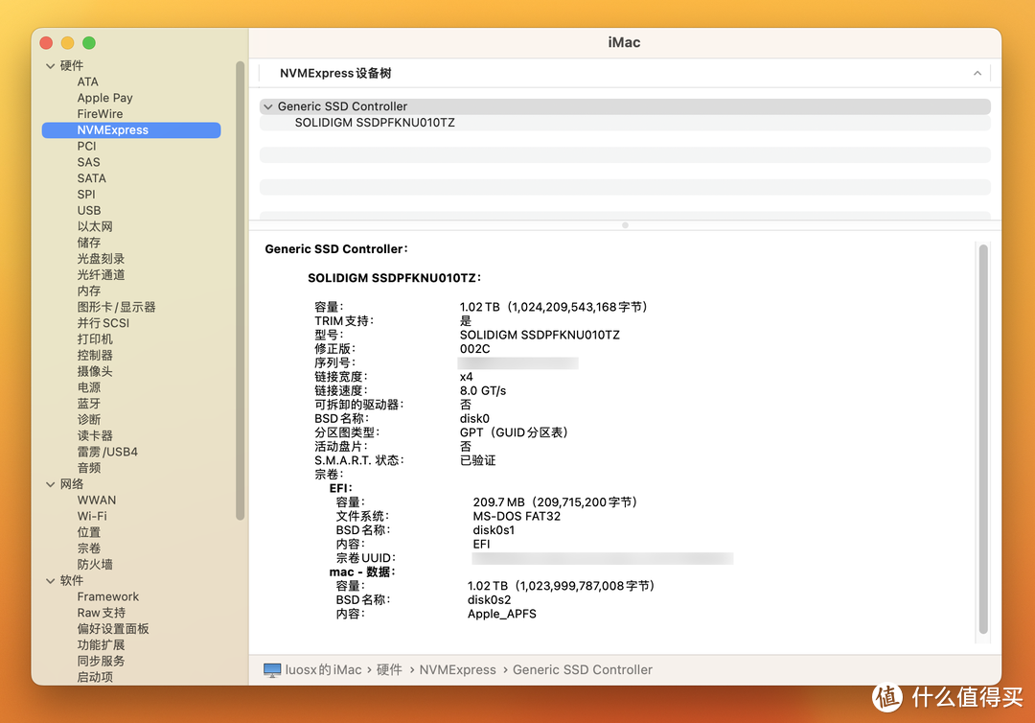The image size is (1035, 723).
Task: Select 偏好设置面板 in the sidebar
Action: pos(113,629)
